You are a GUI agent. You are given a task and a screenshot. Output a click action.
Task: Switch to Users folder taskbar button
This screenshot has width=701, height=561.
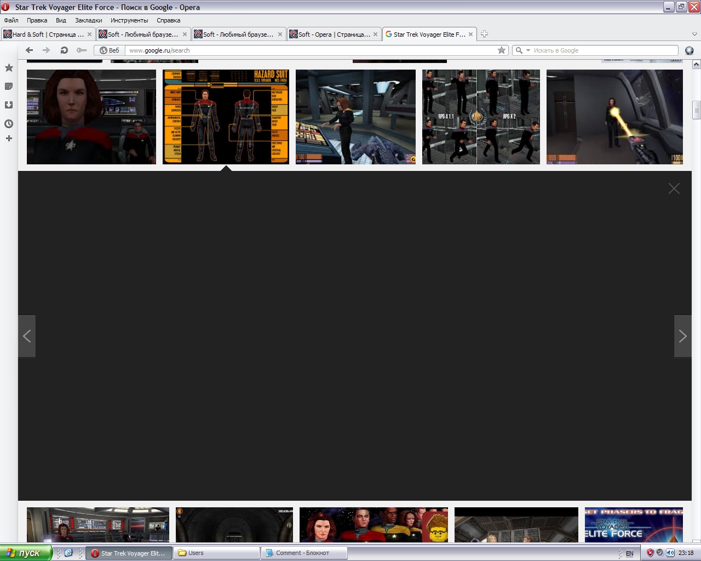pos(217,553)
